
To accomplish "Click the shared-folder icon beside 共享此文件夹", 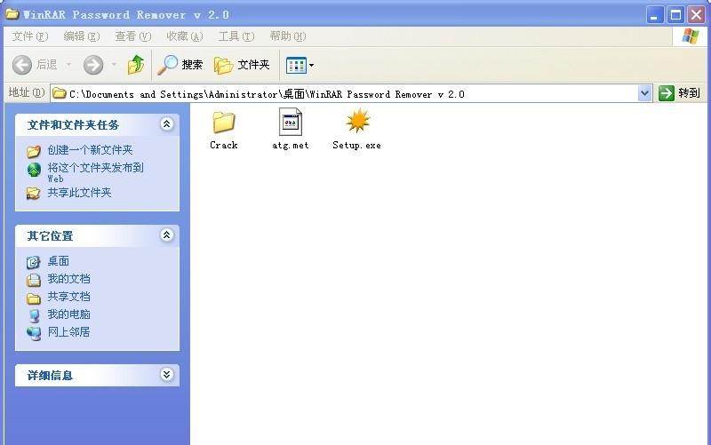I will click(33, 194).
